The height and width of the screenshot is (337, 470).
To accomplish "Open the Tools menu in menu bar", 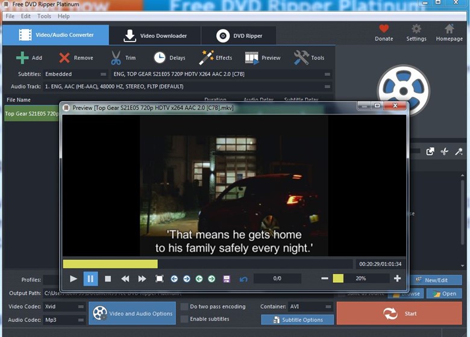I will click(x=44, y=16).
